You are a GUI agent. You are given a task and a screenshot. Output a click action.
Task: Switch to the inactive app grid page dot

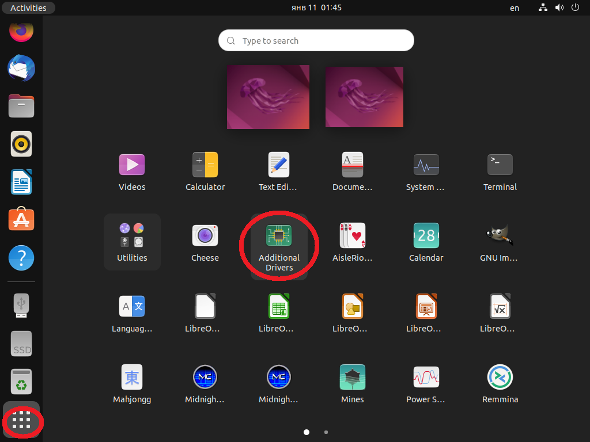pyautogui.click(x=326, y=432)
